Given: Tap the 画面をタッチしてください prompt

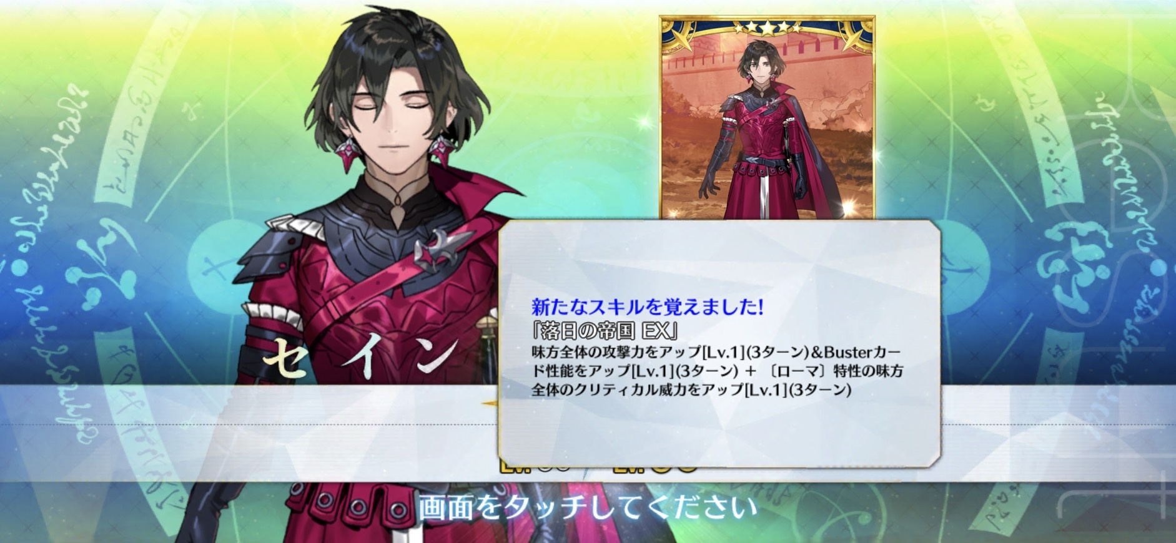Looking at the screenshot, I should pyautogui.click(x=588, y=507).
